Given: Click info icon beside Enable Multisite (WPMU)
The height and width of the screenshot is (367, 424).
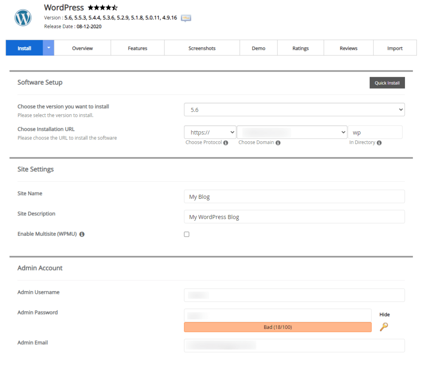Looking at the screenshot, I should (x=82, y=234).
